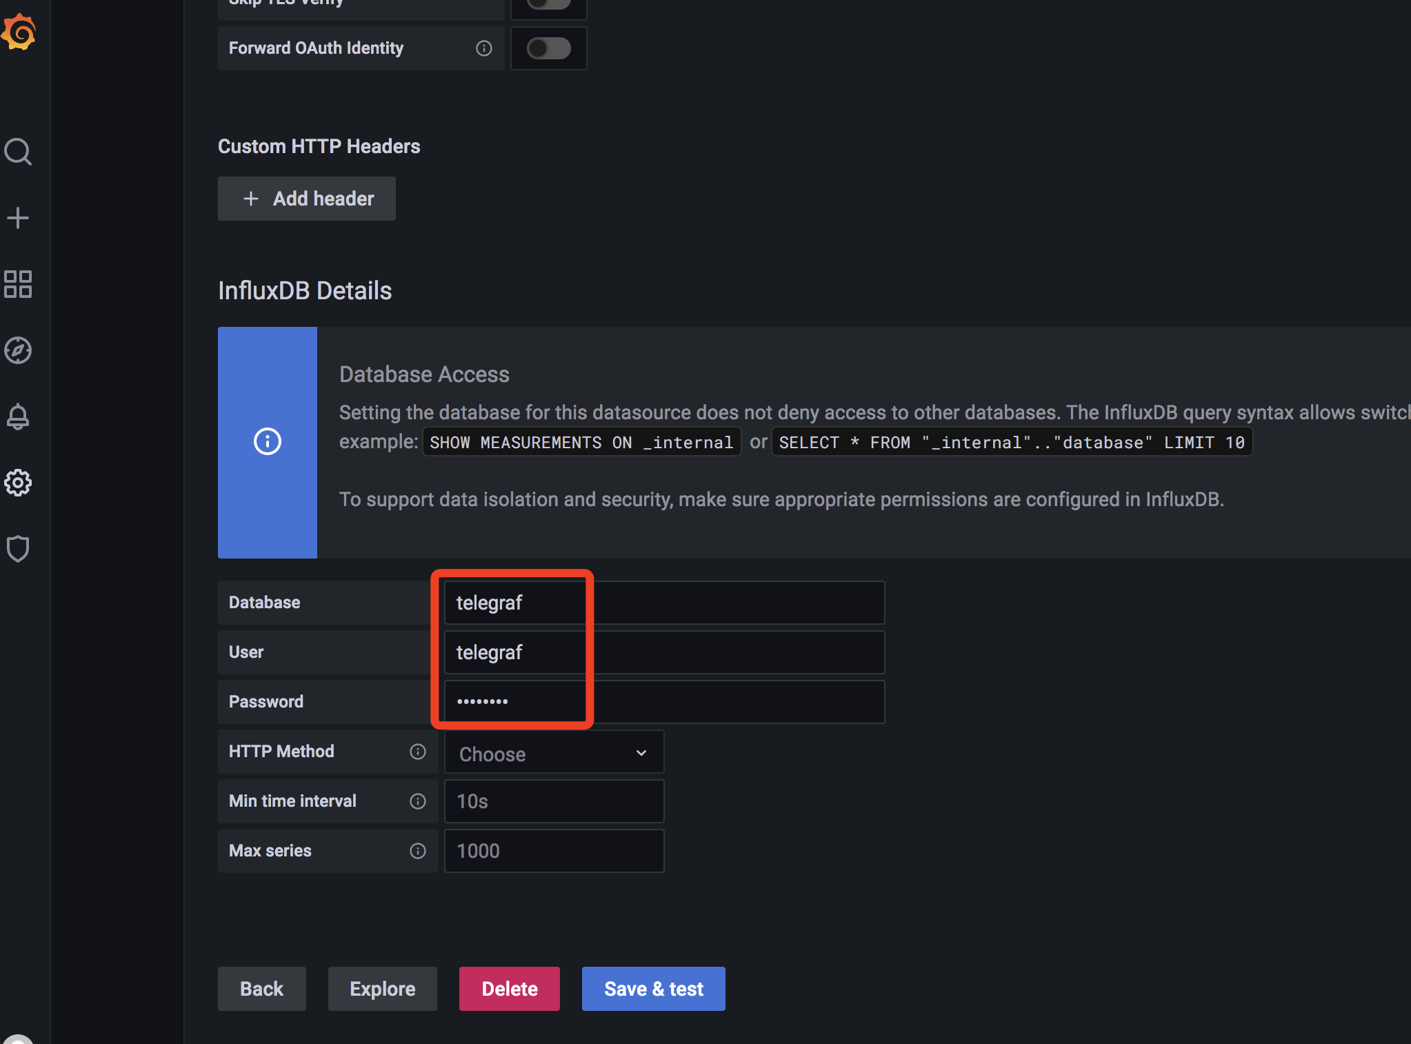Focus the Max series field
1411x1044 pixels.
tap(554, 851)
